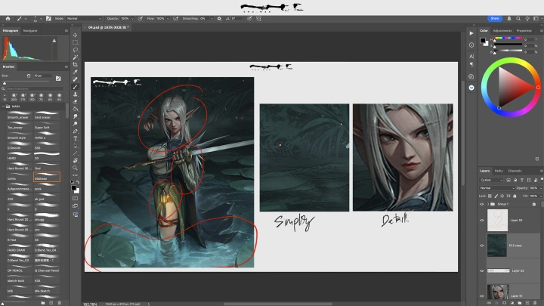
Task: Adjust the brush Size slider
Action: point(26,83)
